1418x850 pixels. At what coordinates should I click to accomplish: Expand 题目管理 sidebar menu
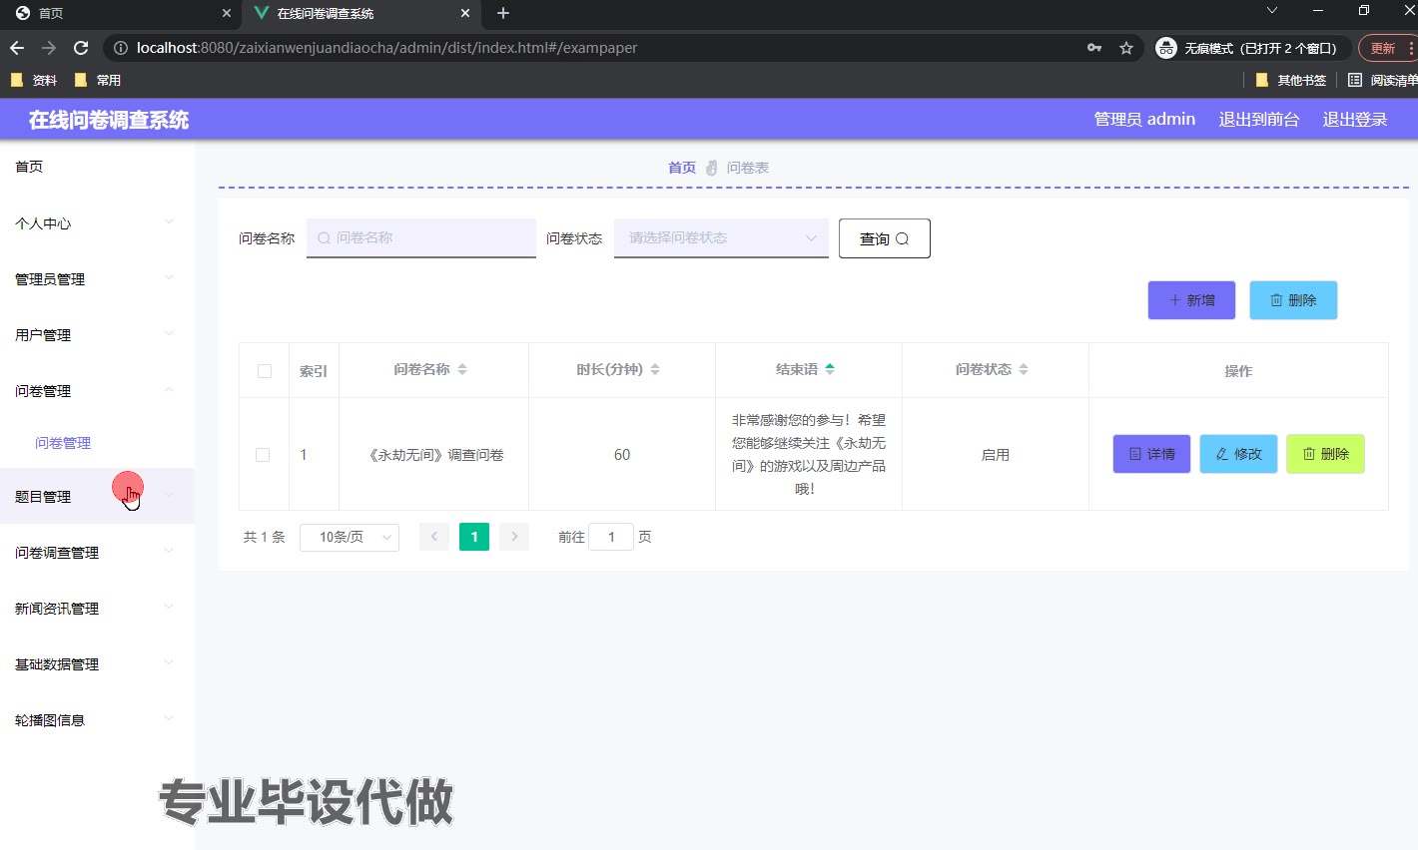pos(97,496)
